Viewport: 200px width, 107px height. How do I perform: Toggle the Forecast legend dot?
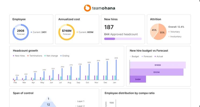coord(142,56)
